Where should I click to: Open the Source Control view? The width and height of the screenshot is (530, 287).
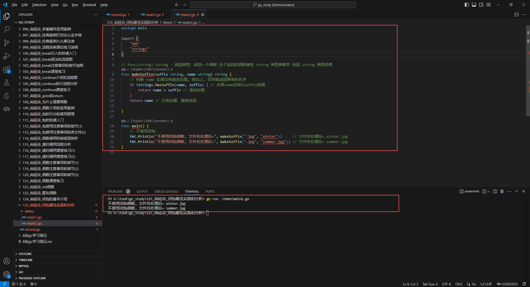pyautogui.click(x=7, y=42)
